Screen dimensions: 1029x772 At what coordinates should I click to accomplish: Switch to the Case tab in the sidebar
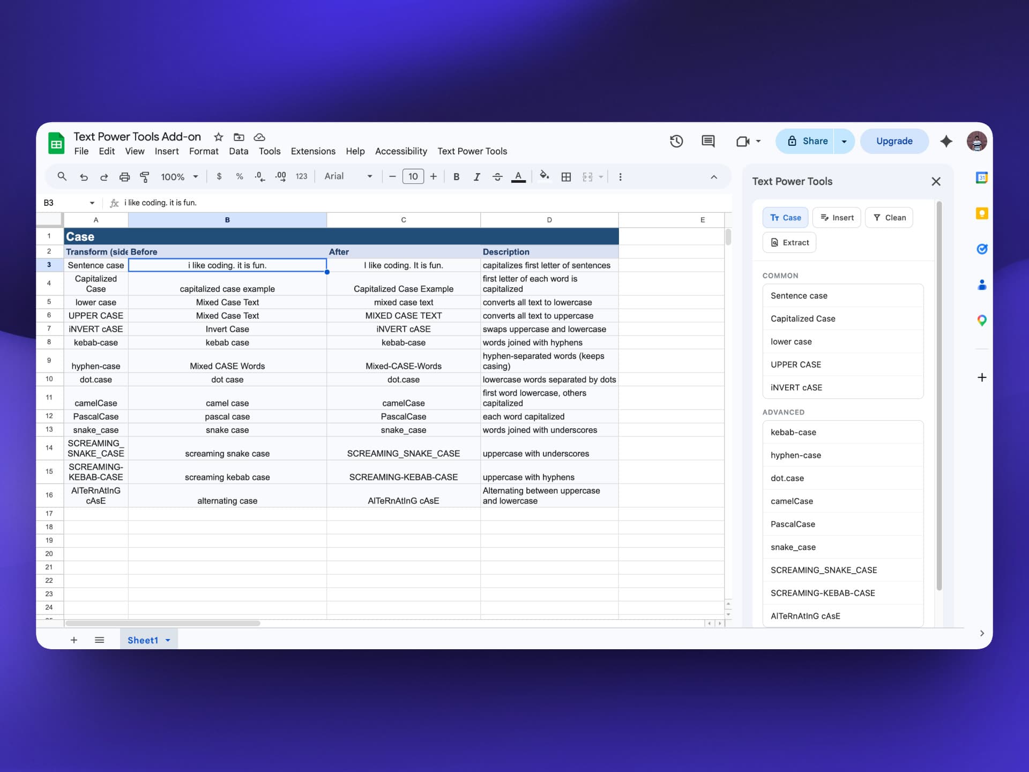coord(785,218)
